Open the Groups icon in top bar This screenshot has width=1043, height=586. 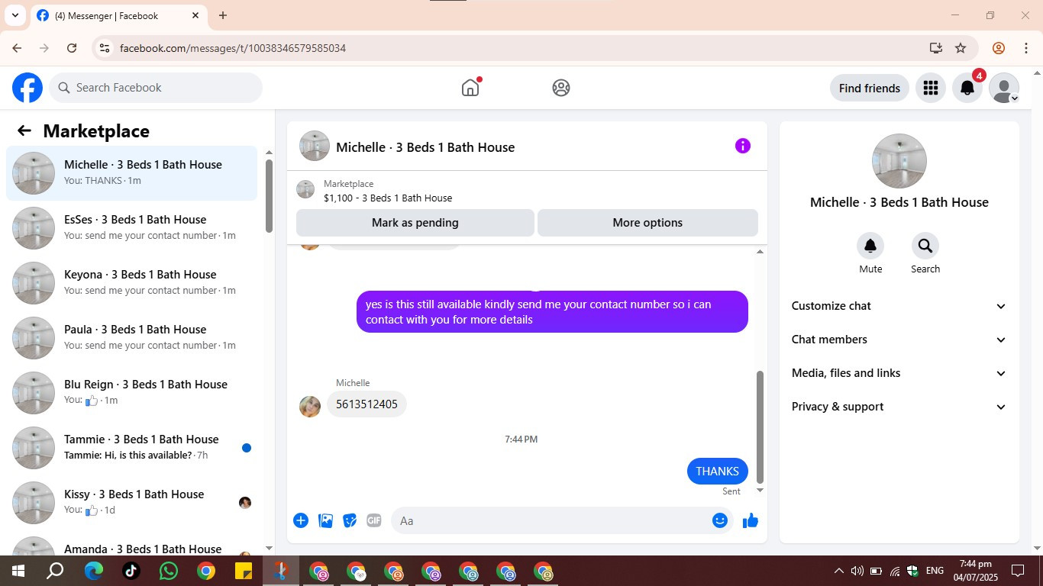click(561, 88)
